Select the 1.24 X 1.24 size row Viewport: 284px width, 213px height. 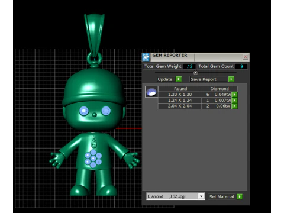point(180,100)
